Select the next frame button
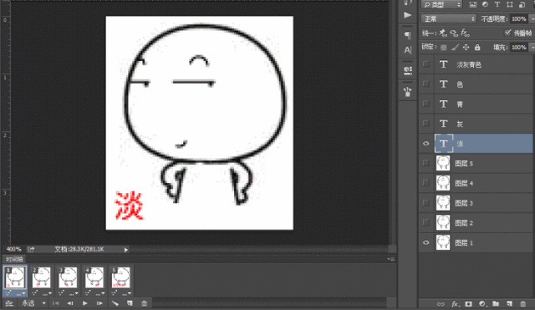The height and width of the screenshot is (310, 535). [99, 302]
